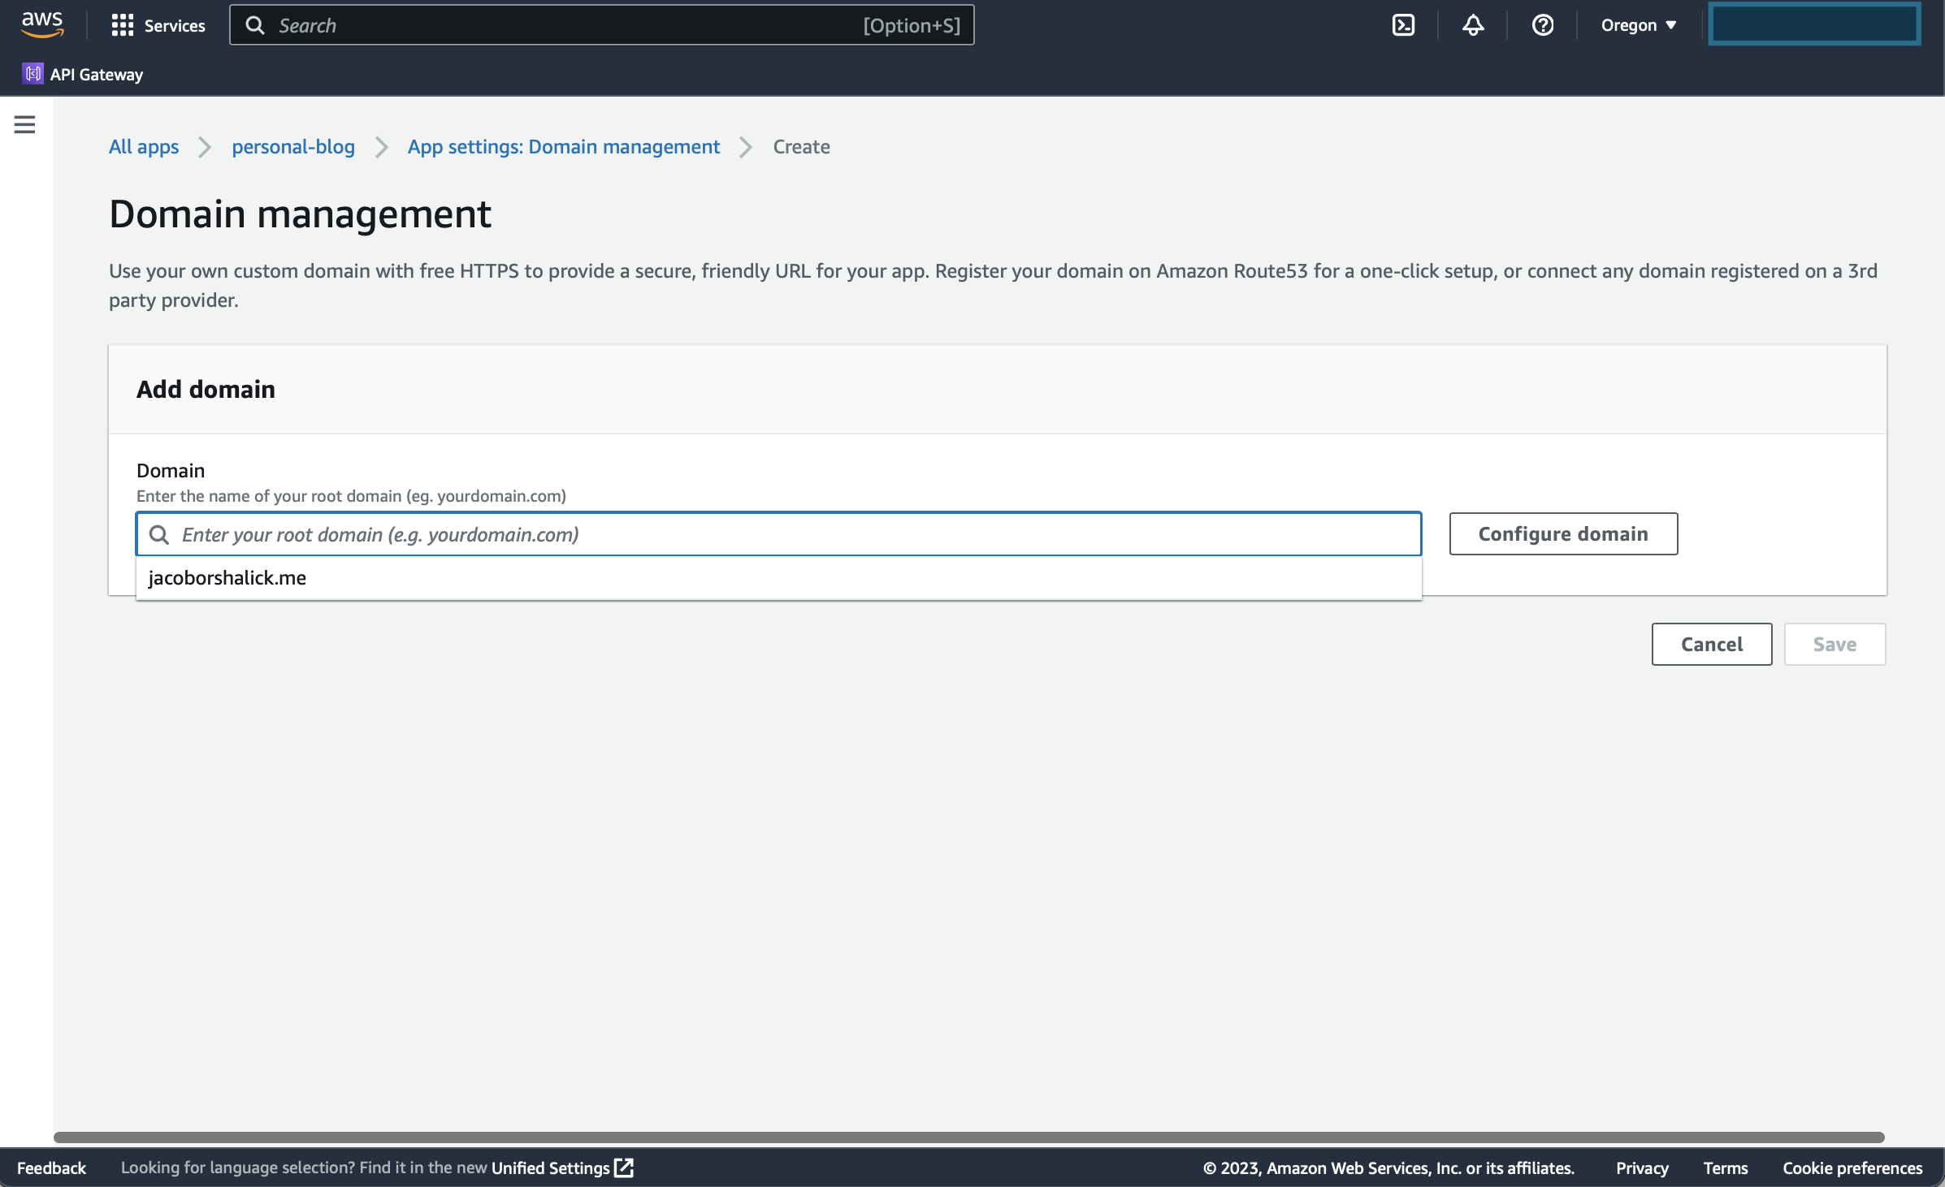Open the Services grid menu
The width and height of the screenshot is (1945, 1187).
pyautogui.click(x=158, y=25)
